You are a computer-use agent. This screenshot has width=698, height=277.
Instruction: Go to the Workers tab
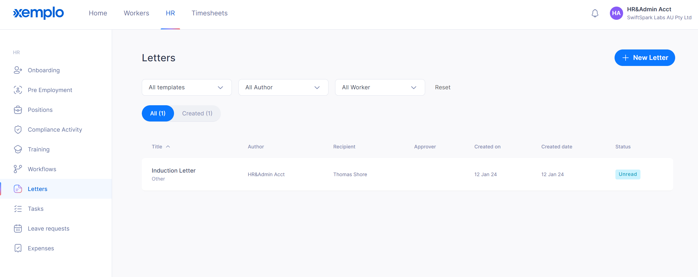click(136, 13)
